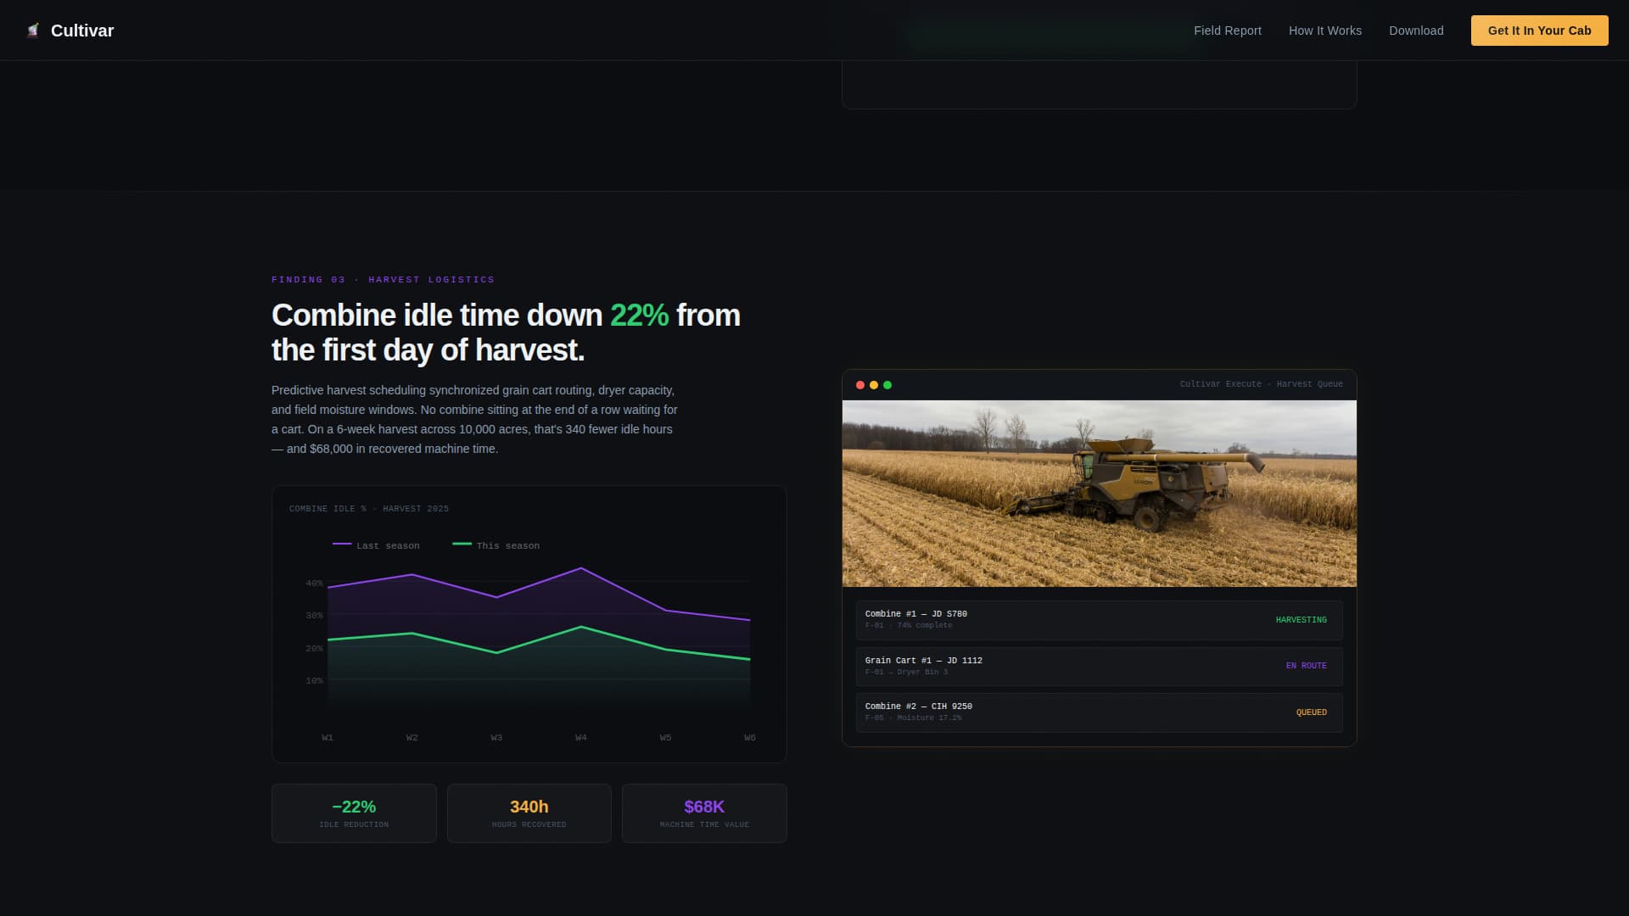Screen dimensions: 1629x916
Task: Open the Download nav link
Action: click(1416, 31)
